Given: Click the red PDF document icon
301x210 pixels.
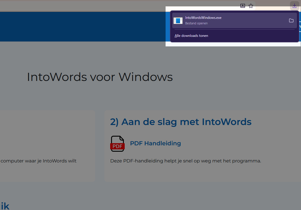Looking at the screenshot, I should tap(117, 144).
